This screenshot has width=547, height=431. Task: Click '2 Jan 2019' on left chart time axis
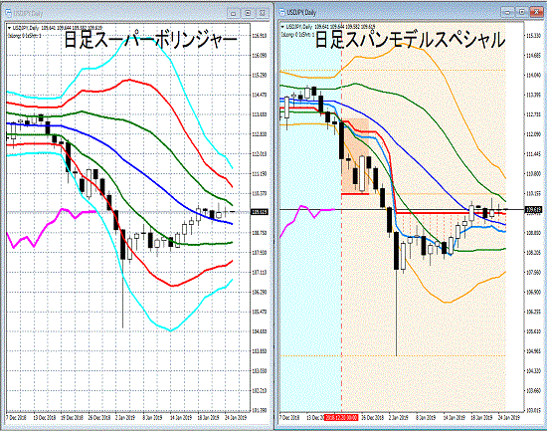[125, 417]
